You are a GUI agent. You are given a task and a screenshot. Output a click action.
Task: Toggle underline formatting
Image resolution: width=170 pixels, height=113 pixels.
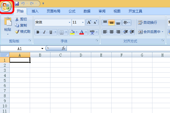[x=51, y=32]
